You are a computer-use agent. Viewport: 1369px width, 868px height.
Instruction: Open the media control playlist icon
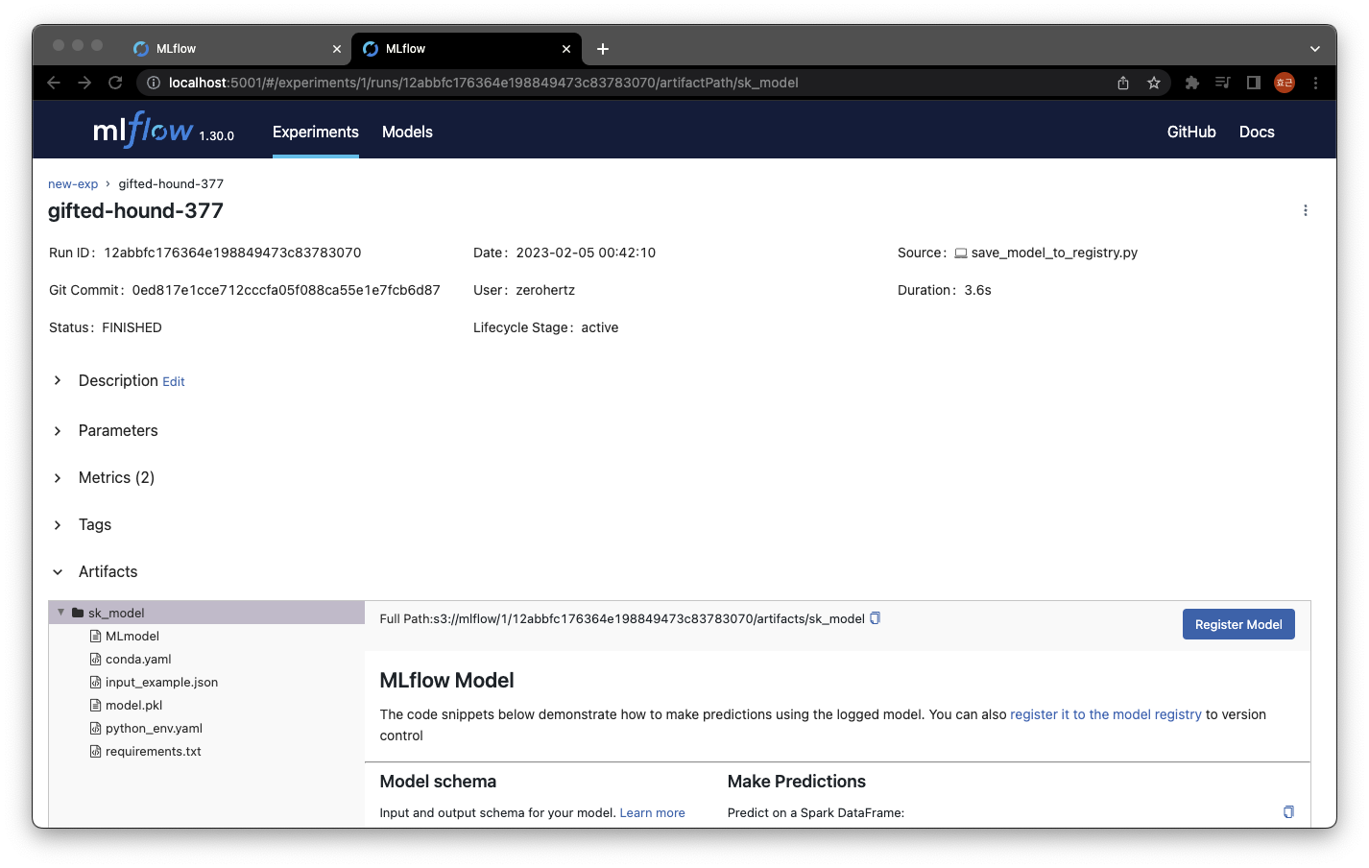pyautogui.click(x=1222, y=83)
